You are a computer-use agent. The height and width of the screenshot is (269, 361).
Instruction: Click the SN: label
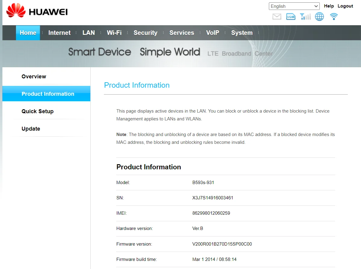tap(120, 198)
